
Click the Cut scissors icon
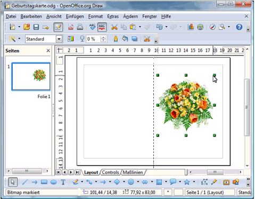tap(114, 27)
